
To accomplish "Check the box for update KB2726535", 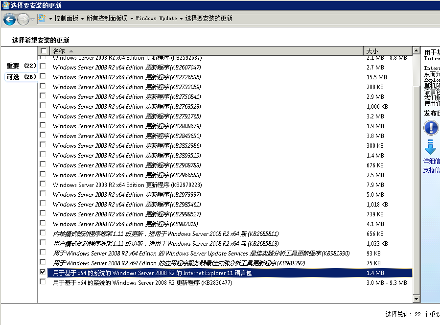I will (x=43, y=76).
